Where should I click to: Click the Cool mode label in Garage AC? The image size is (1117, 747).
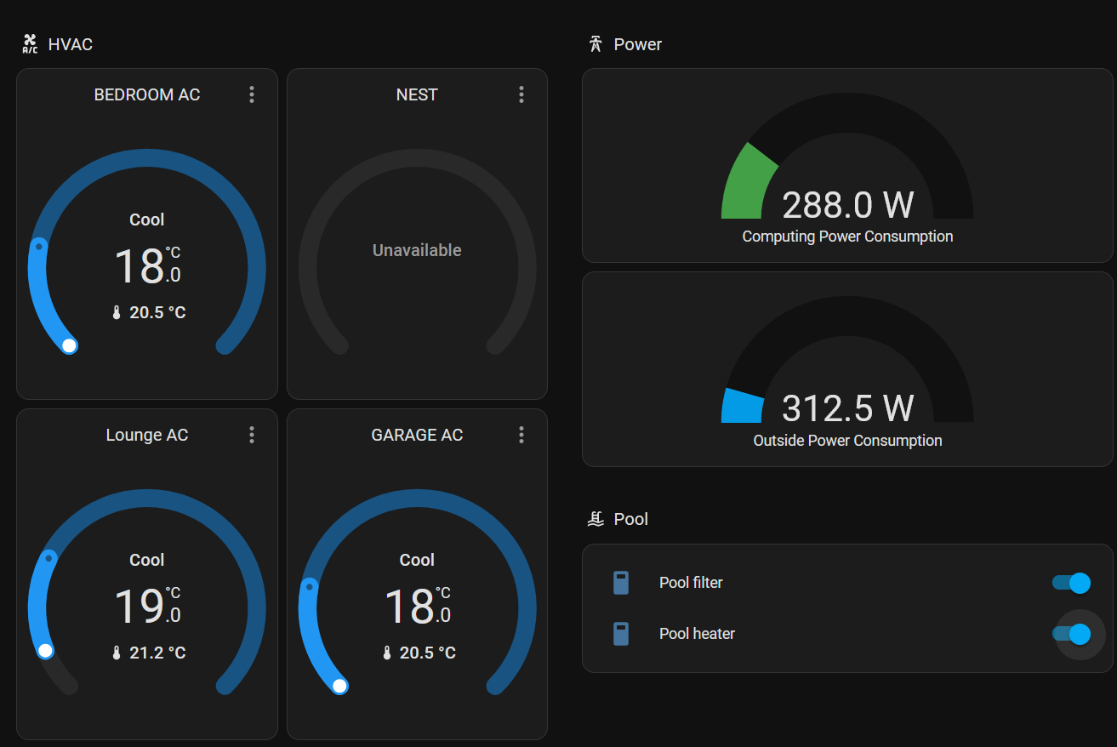pos(417,560)
